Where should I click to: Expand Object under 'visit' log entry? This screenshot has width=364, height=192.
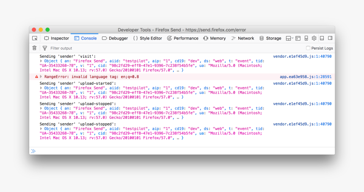point(41,61)
